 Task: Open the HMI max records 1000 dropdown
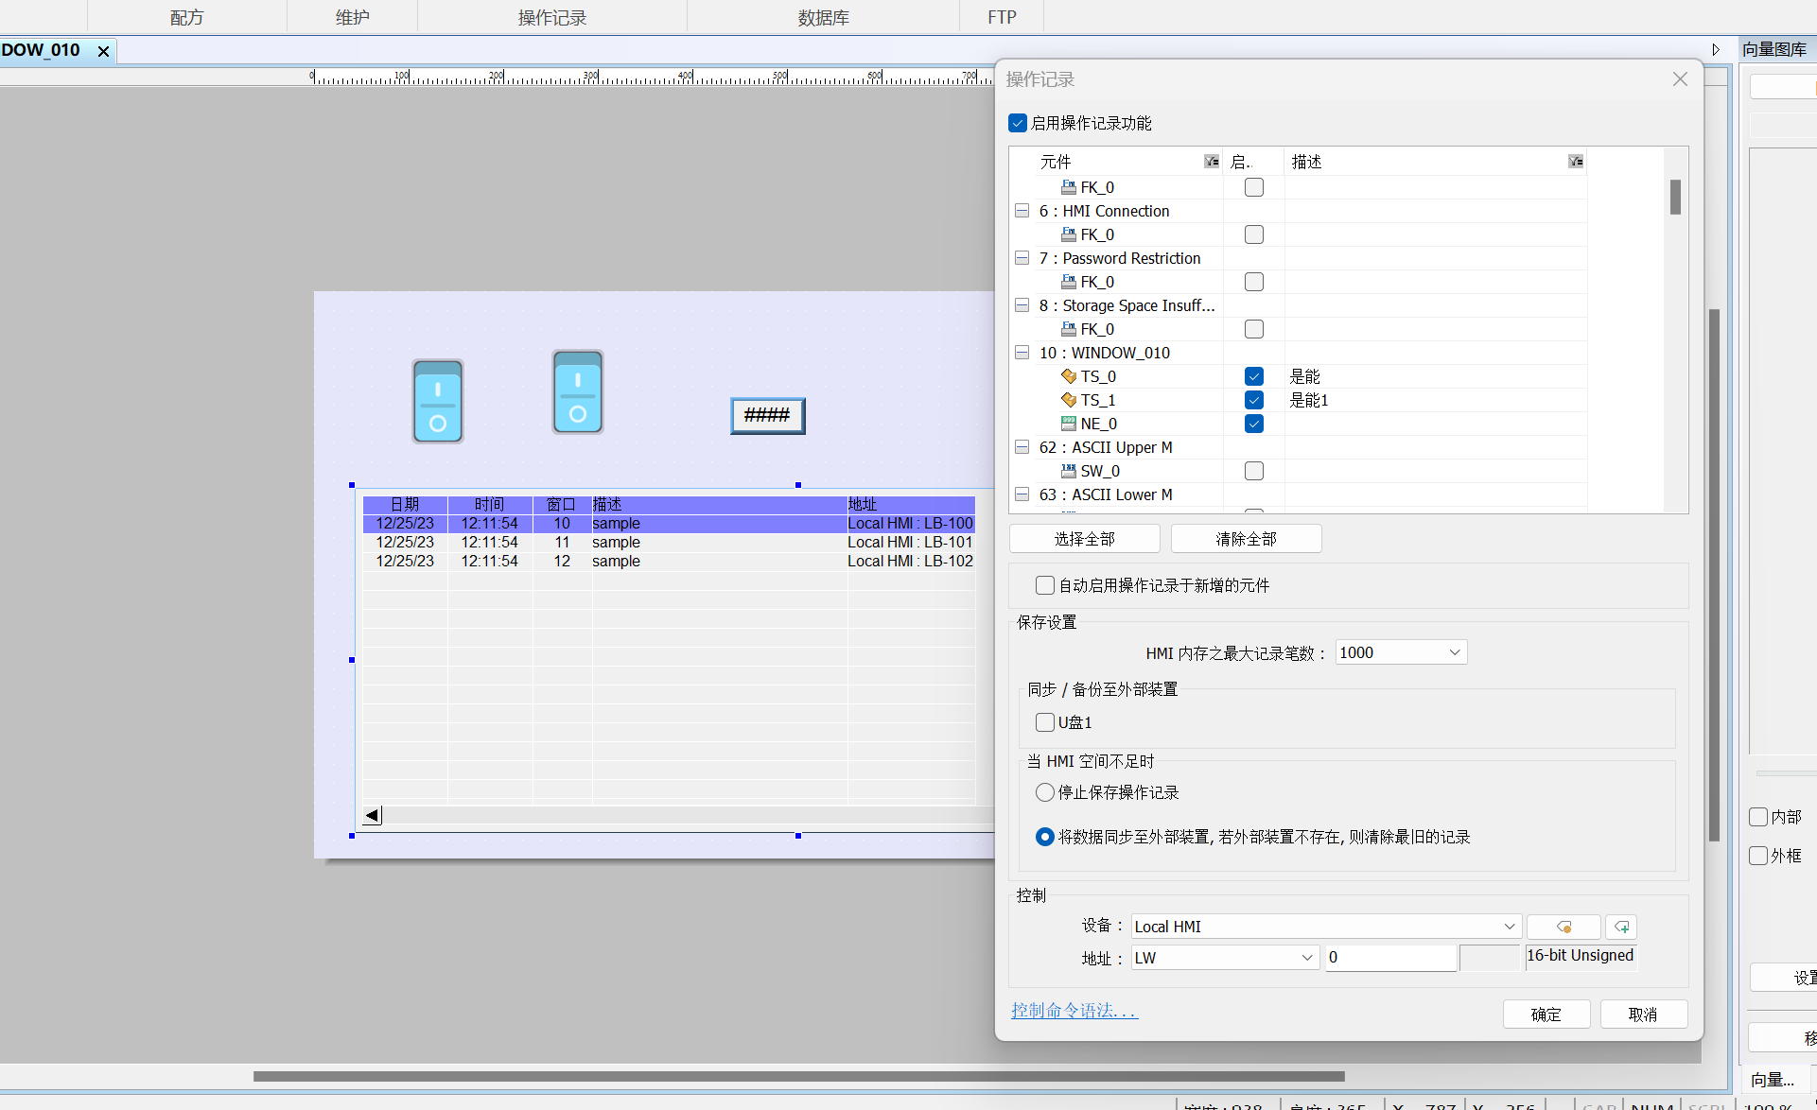(x=1401, y=652)
